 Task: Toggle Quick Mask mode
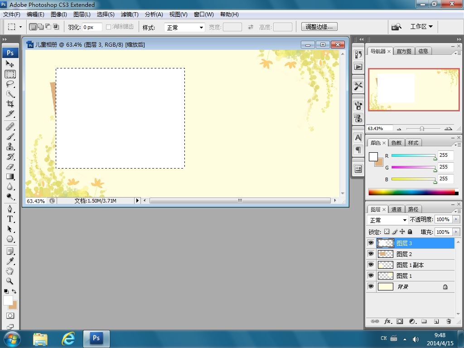[10, 316]
